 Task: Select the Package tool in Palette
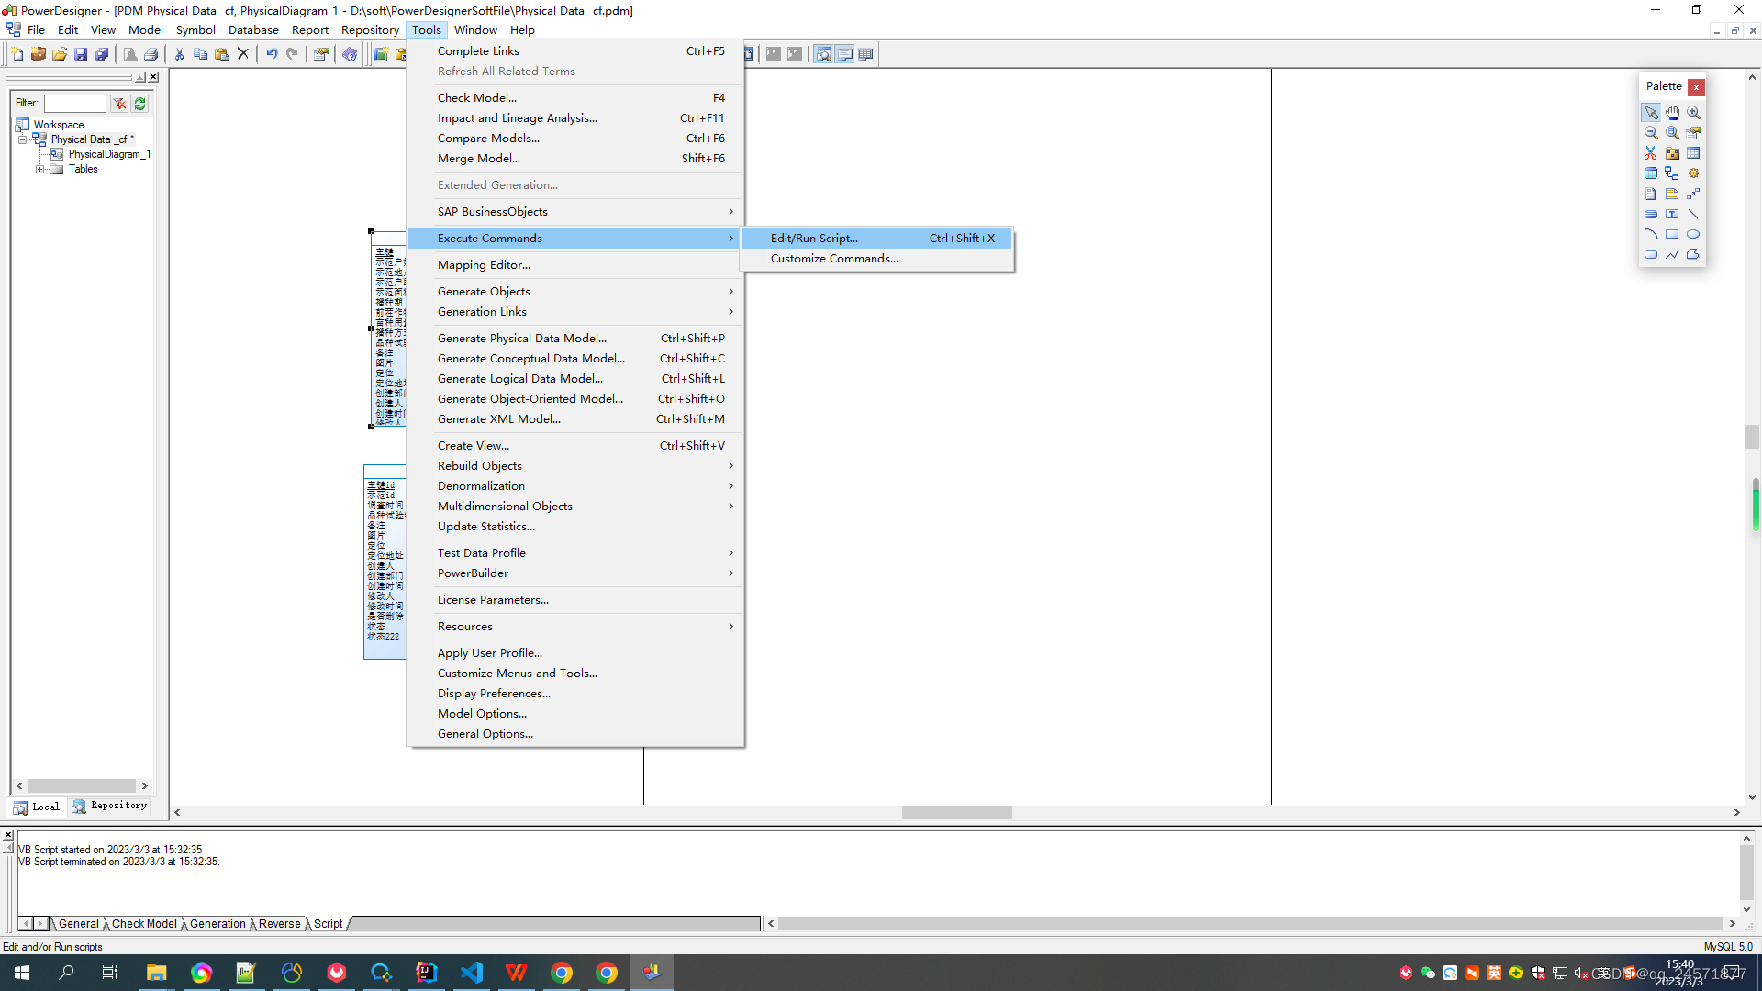pos(1672,153)
